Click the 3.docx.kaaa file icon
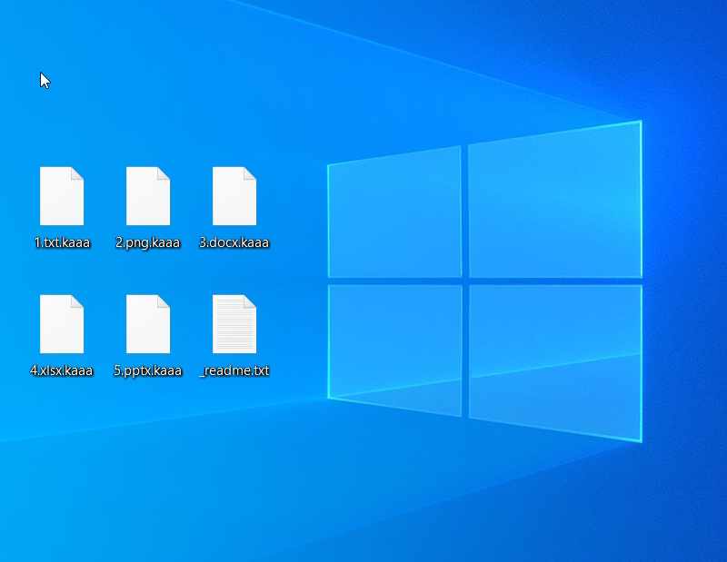The width and height of the screenshot is (727, 562). tap(234, 196)
